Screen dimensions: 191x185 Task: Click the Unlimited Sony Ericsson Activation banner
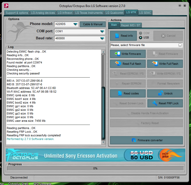(81, 156)
